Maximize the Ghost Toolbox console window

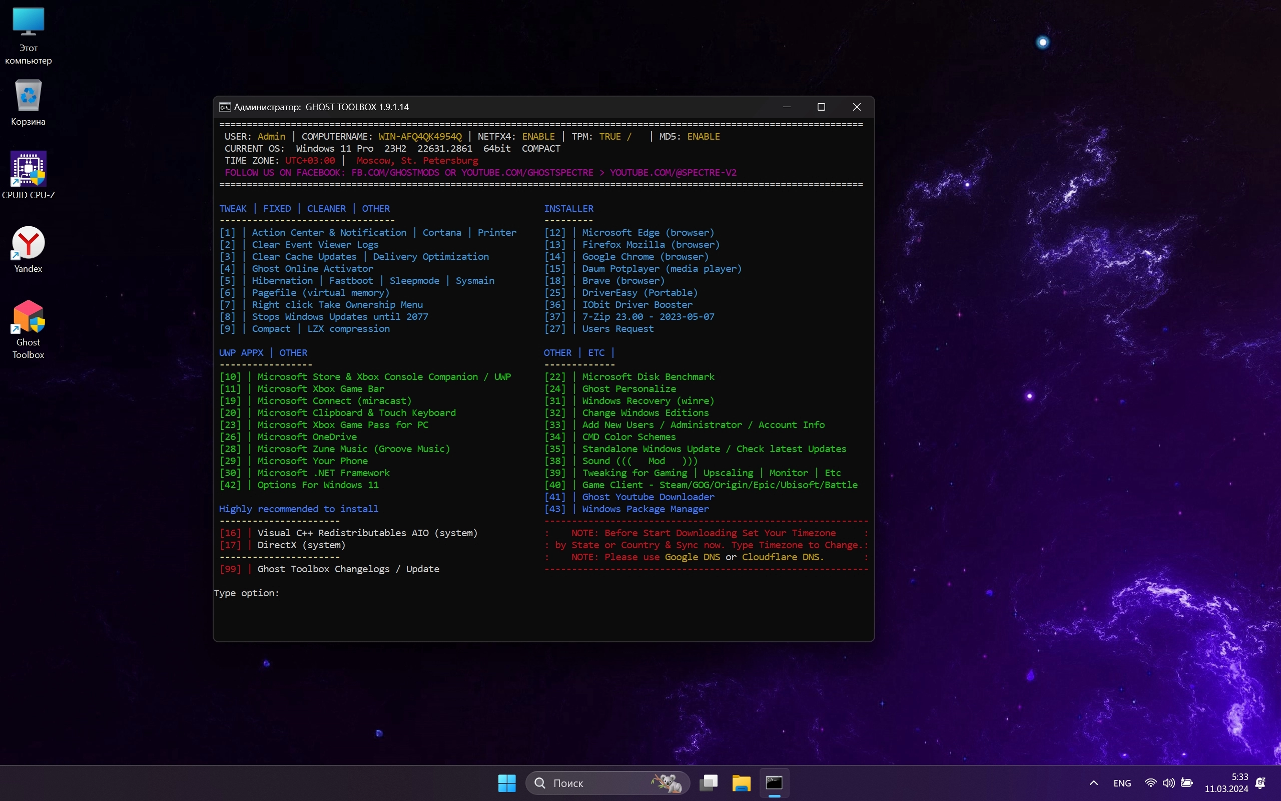pyautogui.click(x=821, y=107)
